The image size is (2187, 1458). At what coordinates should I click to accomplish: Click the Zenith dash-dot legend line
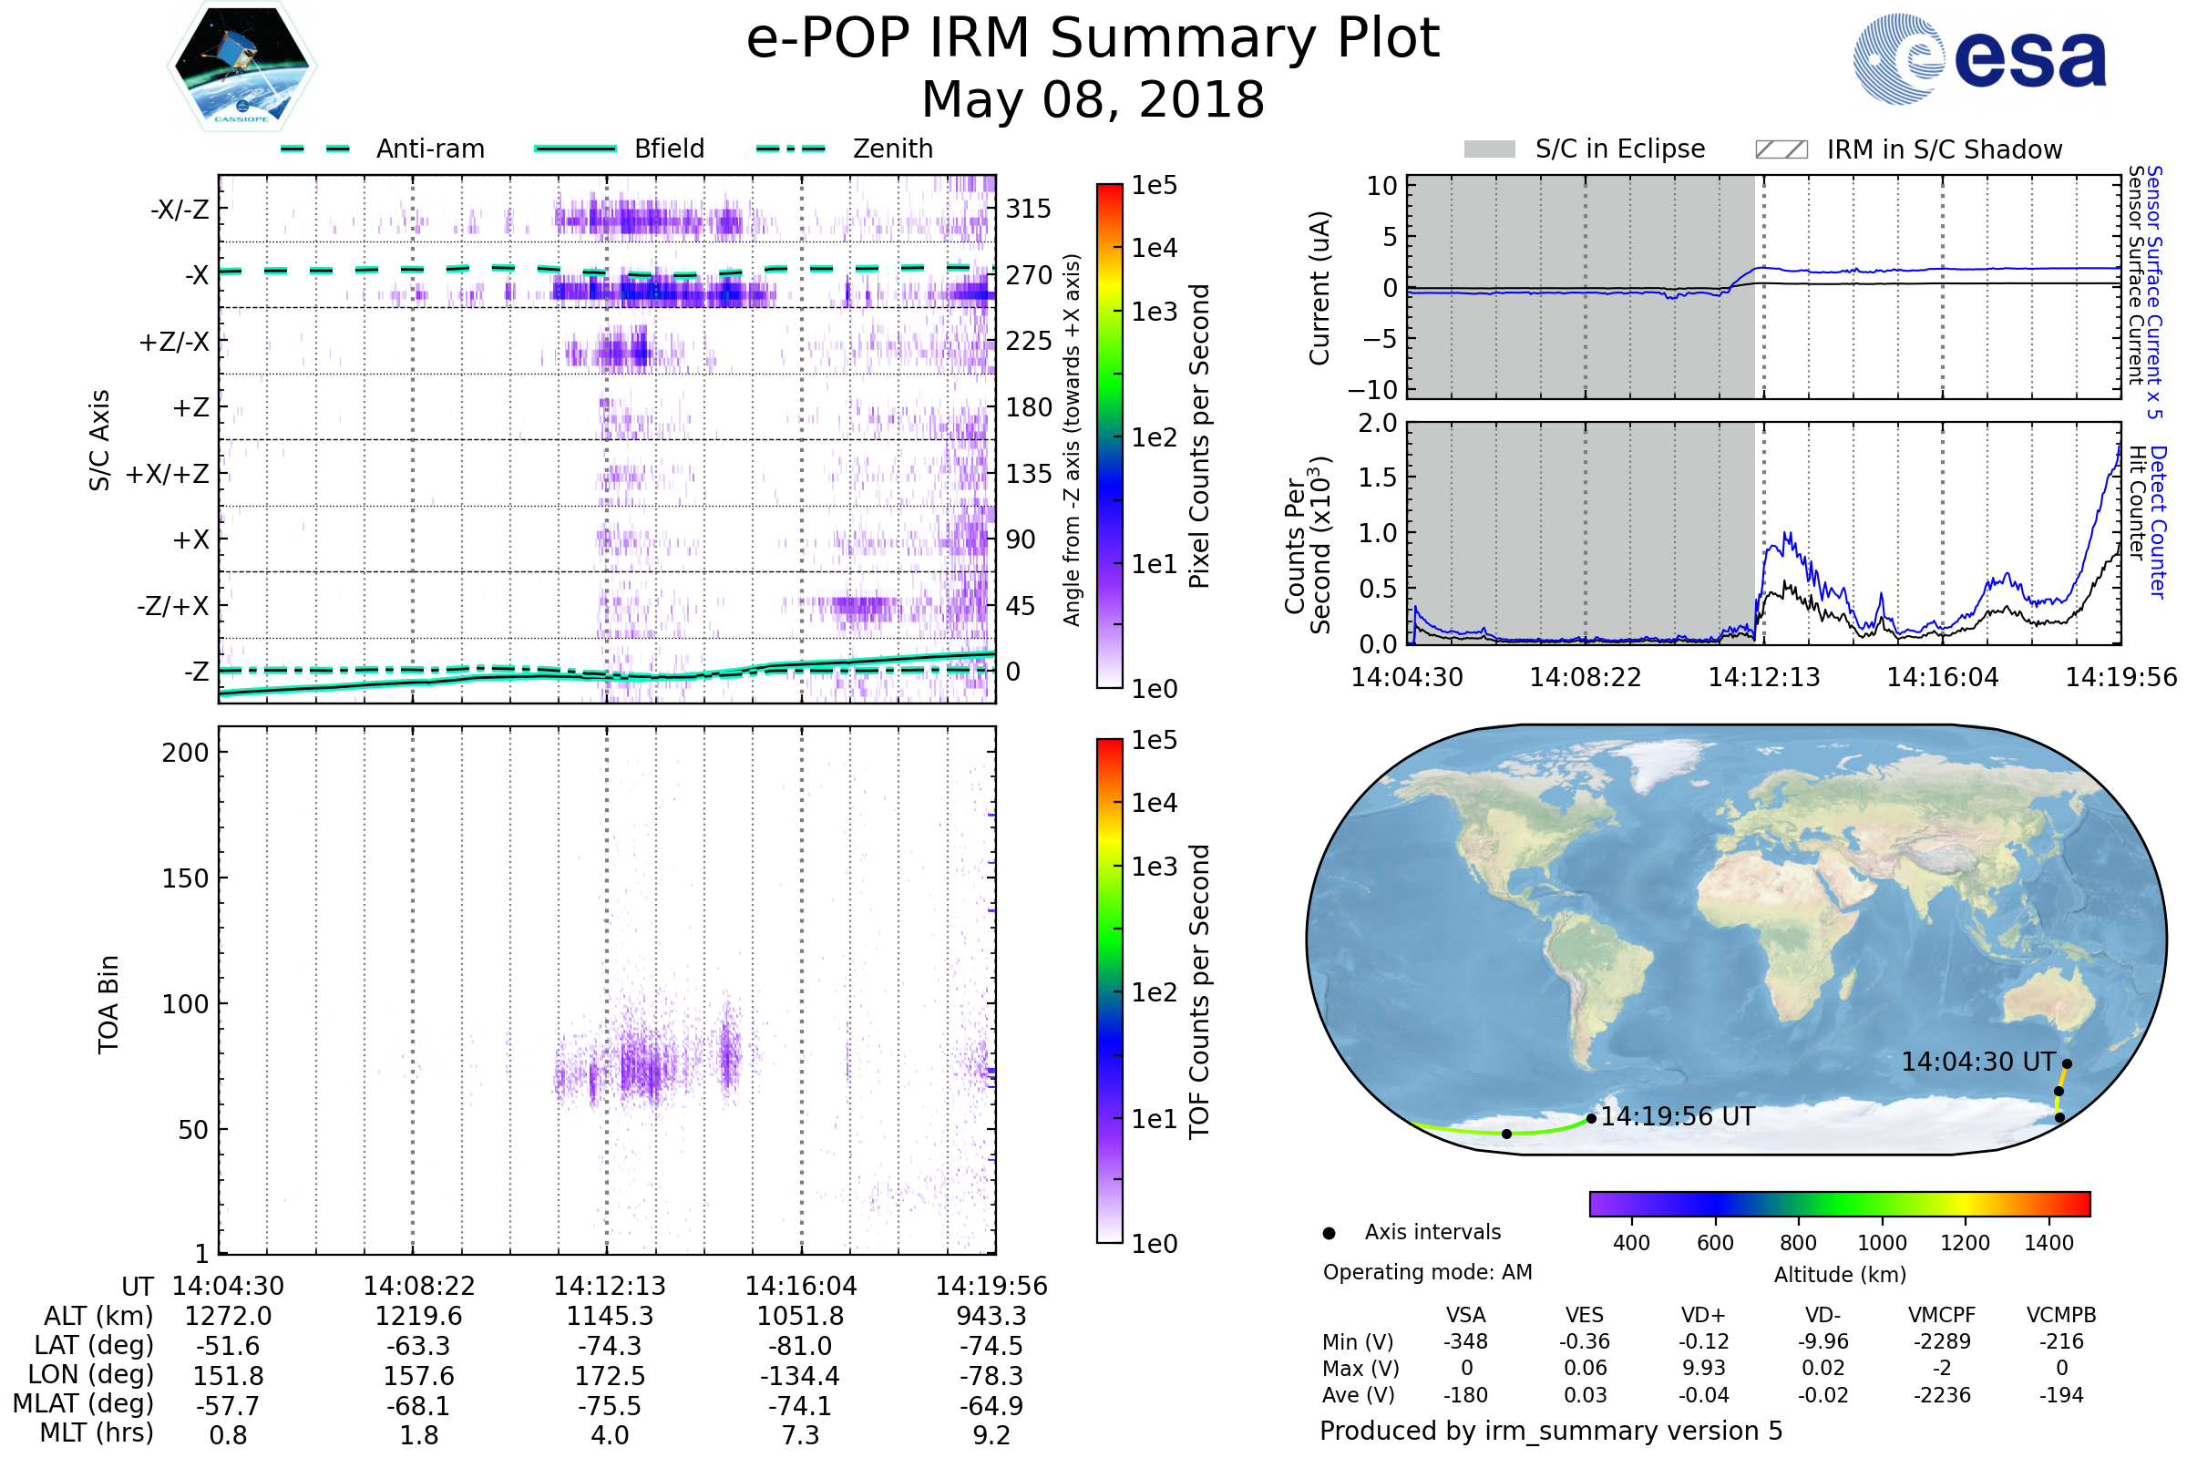coord(790,149)
